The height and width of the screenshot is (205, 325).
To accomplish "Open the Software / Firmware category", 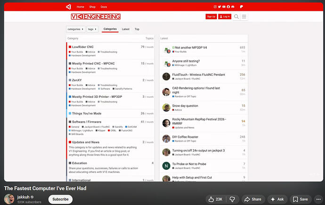I will (87, 122).
